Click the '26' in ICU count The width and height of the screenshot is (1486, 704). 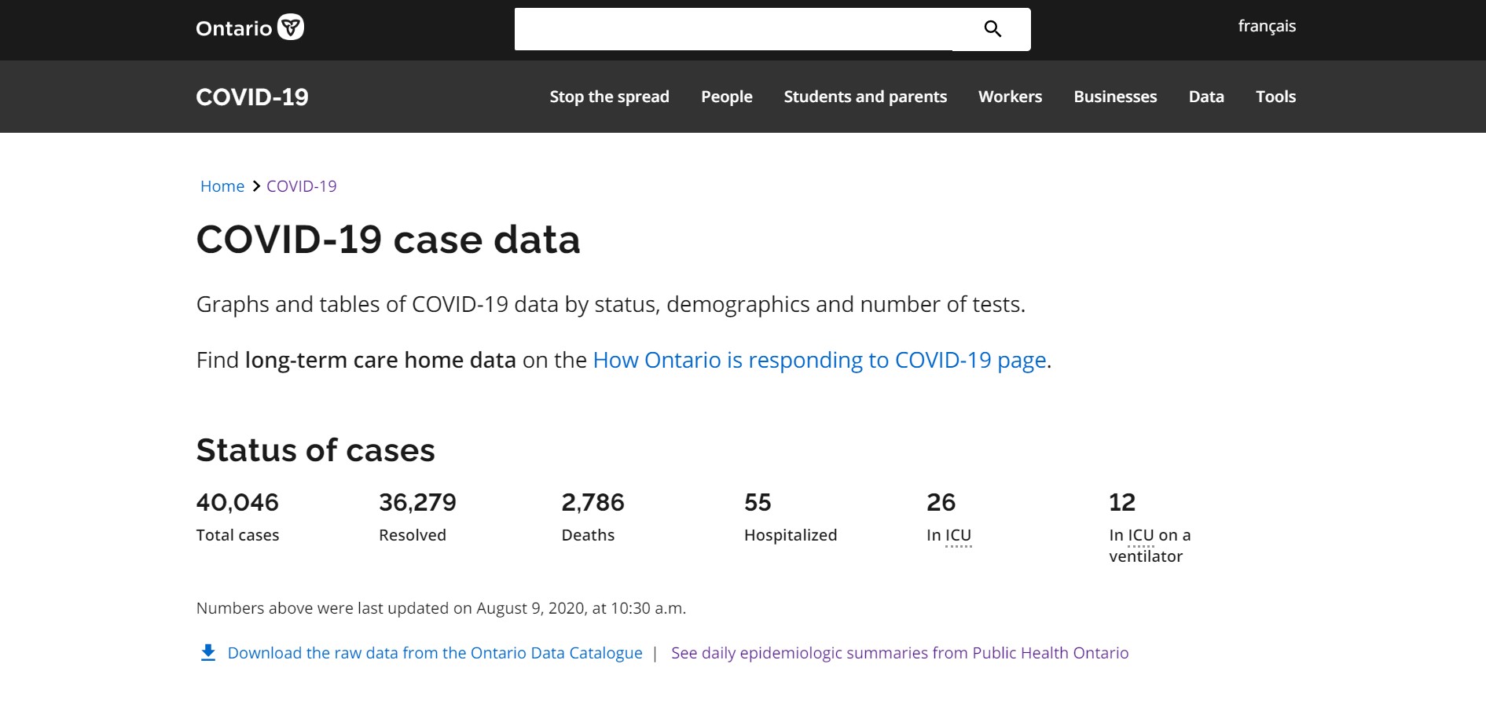tap(941, 502)
